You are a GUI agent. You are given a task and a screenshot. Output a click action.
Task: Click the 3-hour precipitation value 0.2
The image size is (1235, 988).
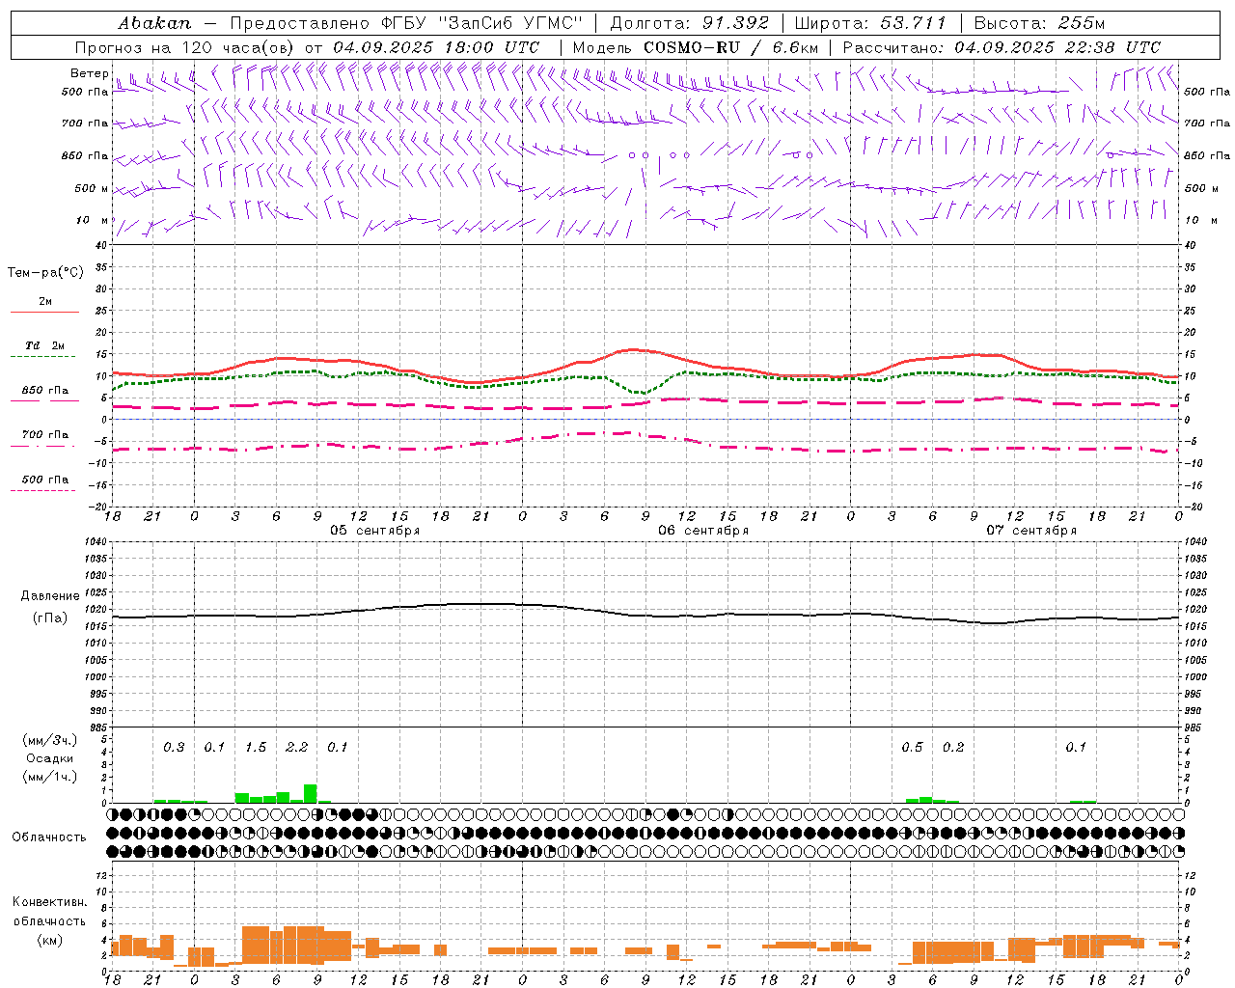pos(953,747)
